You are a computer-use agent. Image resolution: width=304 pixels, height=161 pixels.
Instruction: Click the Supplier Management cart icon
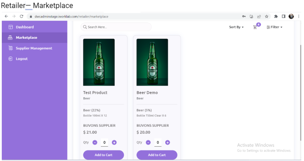pyautogui.click(x=11, y=48)
